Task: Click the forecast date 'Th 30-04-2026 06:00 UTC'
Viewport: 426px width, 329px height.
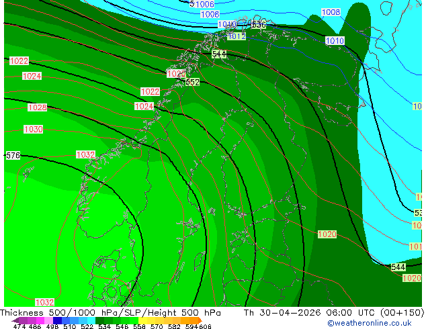Action: [x=309, y=313]
